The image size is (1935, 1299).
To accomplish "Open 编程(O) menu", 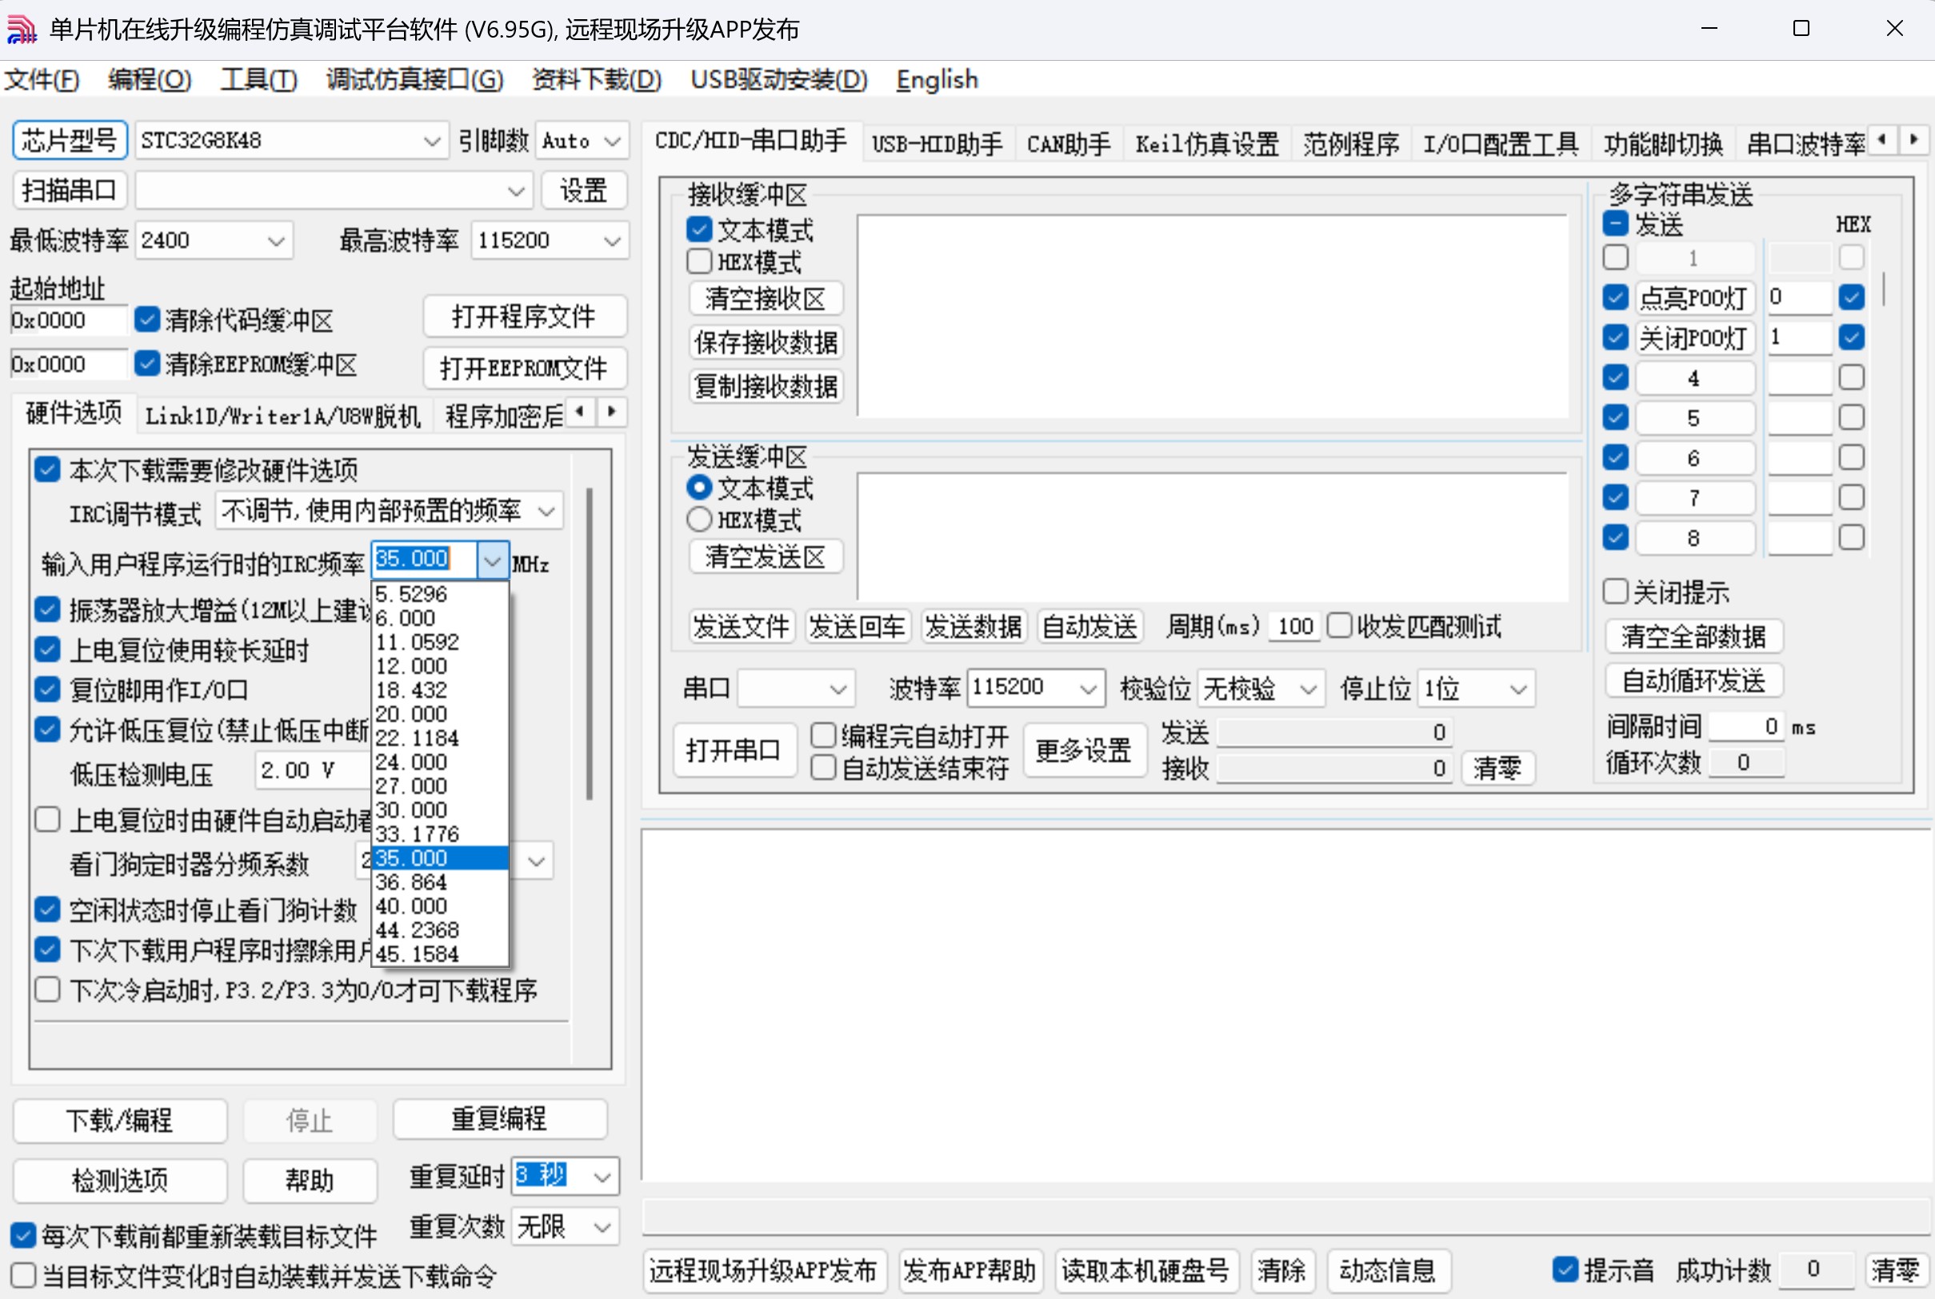I will click(x=149, y=79).
